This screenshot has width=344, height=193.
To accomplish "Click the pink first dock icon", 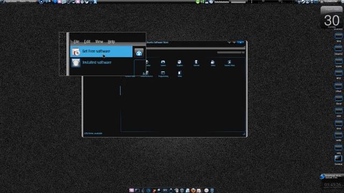I will [131, 190].
